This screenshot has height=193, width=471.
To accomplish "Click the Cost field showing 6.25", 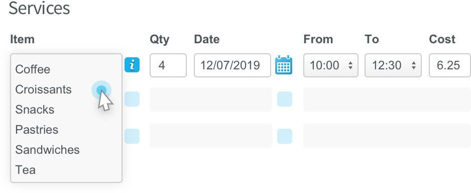I will [x=450, y=65].
